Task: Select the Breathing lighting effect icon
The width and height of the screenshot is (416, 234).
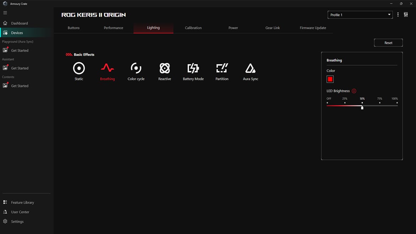Action: coord(107,68)
